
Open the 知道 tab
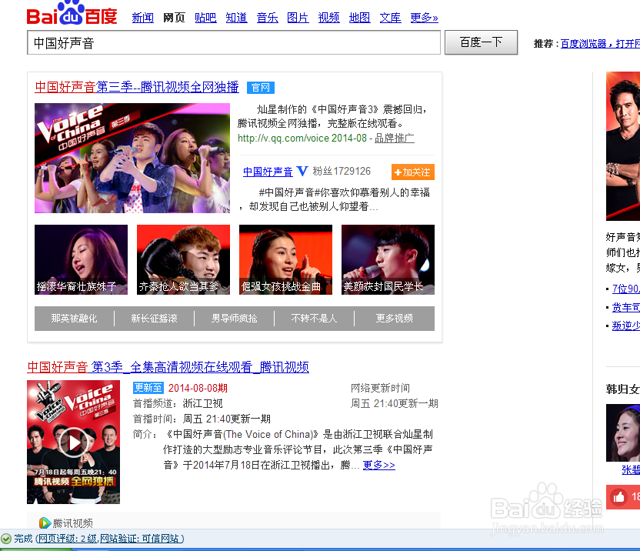pos(236,18)
